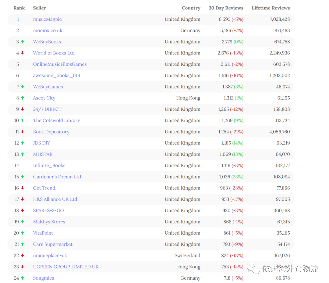The height and width of the screenshot is (283, 329).
Task: Open the Care Supermarket seller link
Action: pyautogui.click(x=53, y=244)
